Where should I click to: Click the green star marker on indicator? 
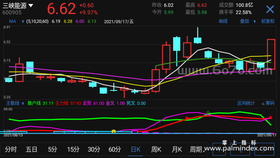coord(208,112)
